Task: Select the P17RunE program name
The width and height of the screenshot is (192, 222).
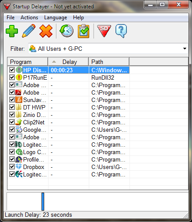Action: (35, 78)
